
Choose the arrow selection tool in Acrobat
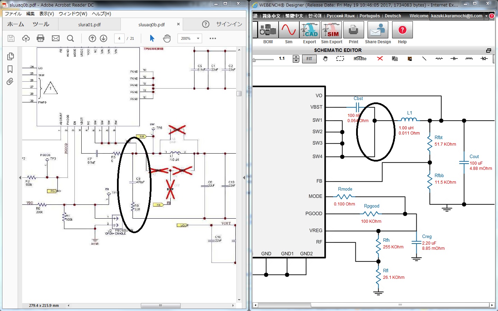coord(152,38)
